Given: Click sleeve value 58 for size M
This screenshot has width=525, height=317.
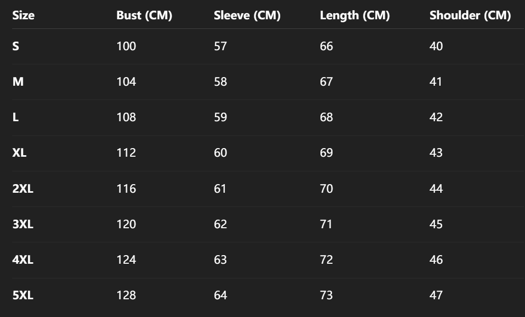Looking at the screenshot, I should [220, 82].
